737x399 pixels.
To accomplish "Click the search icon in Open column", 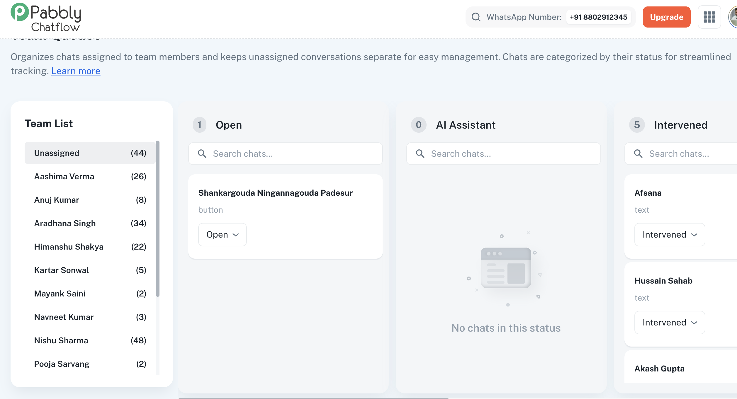I will point(202,154).
